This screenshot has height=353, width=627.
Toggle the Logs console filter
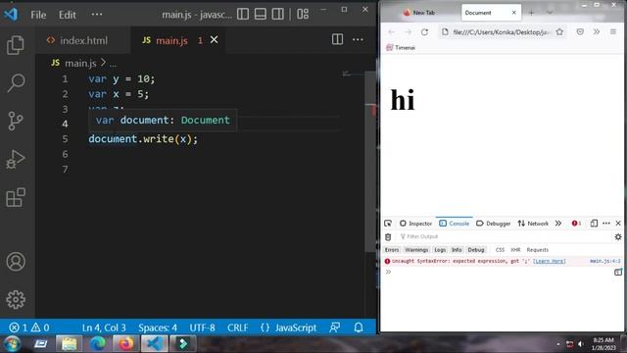pyautogui.click(x=440, y=250)
